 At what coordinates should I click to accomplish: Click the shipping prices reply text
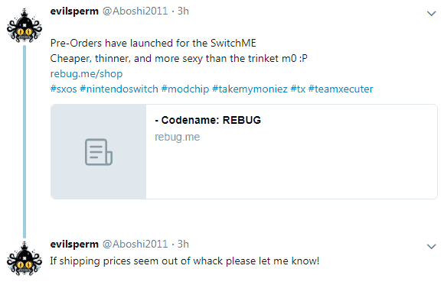click(x=184, y=261)
